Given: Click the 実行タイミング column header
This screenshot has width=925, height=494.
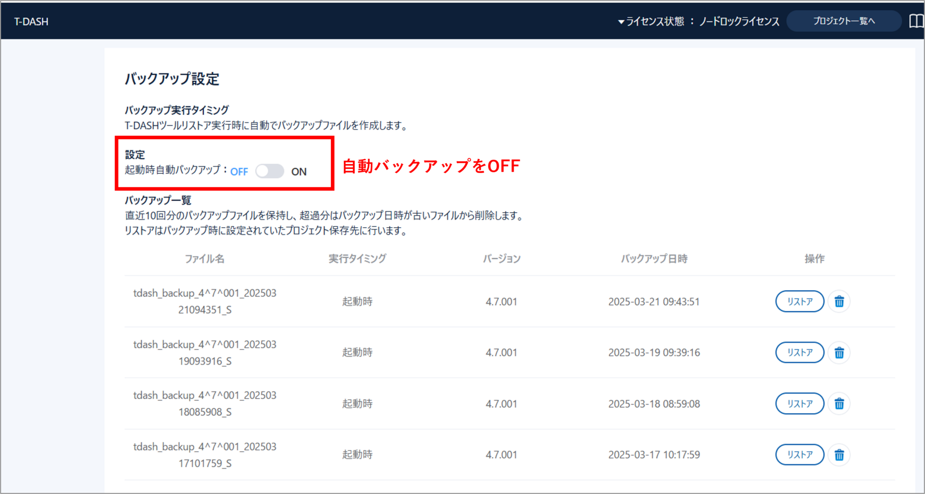Looking at the screenshot, I should point(357,259).
